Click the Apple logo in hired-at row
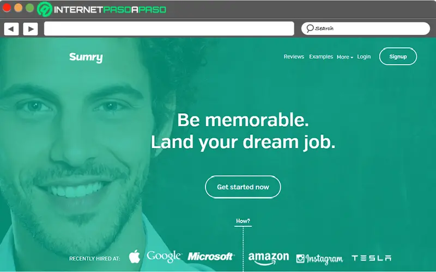Image resolution: width=436 pixels, height=272 pixels. [135, 256]
